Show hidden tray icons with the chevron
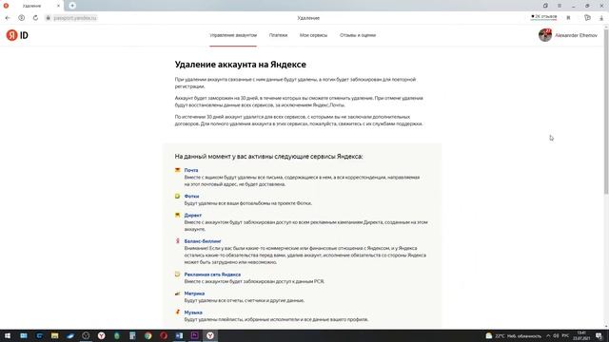609x342 pixels. click(548, 335)
